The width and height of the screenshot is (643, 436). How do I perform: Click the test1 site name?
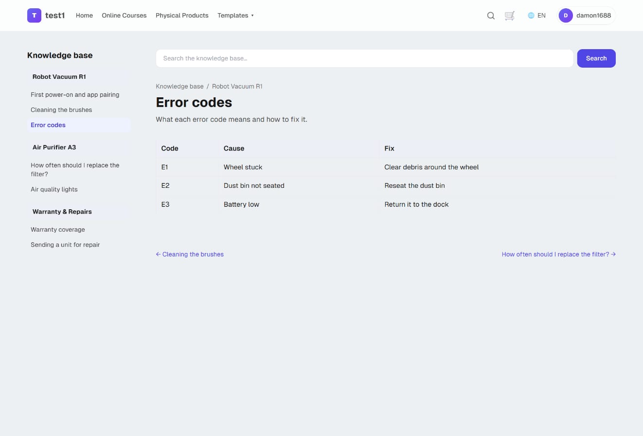[55, 16]
